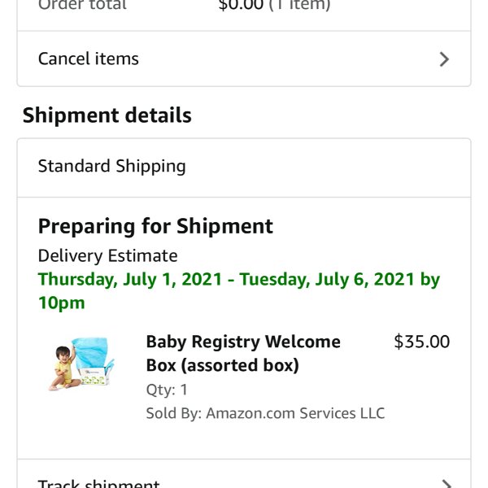Screen dimensions: 488x488
Task: Open the Baby Registry Welcome Box product image
Action: pos(82,364)
